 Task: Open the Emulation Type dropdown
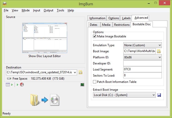point(142,45)
